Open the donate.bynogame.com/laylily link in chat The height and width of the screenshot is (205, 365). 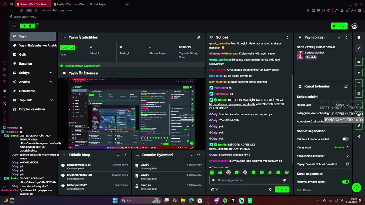pos(232,104)
